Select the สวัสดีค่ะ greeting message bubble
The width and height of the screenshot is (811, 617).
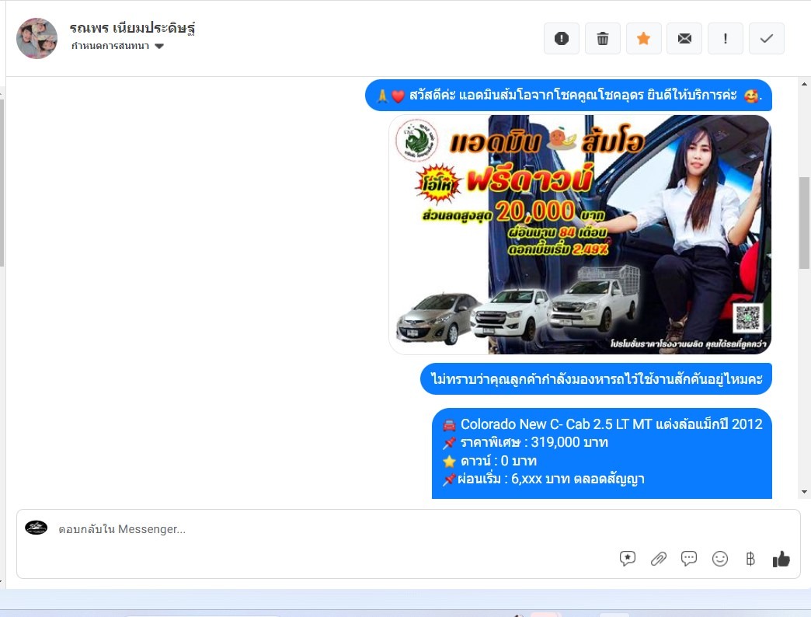coord(569,96)
